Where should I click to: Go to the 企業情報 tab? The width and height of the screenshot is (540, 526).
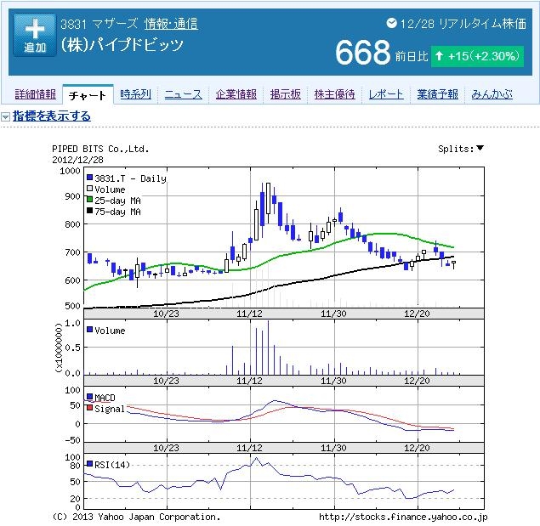[236, 94]
